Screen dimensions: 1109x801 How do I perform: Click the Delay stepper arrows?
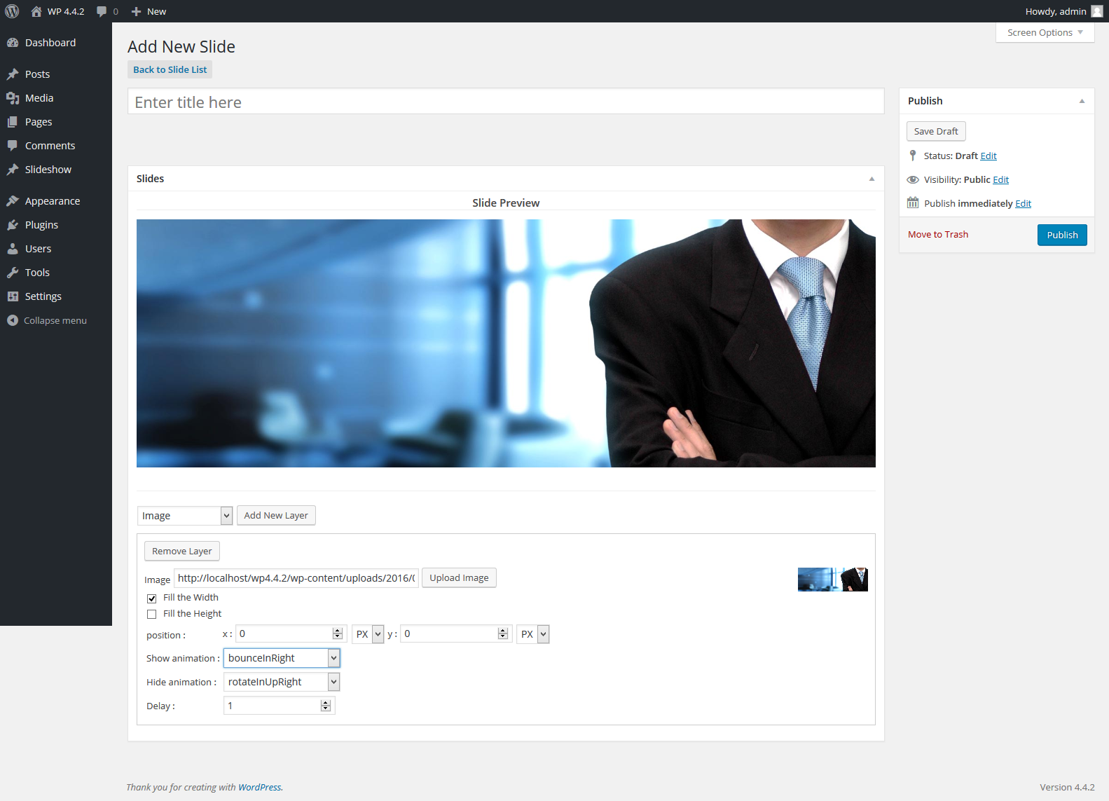[326, 706]
